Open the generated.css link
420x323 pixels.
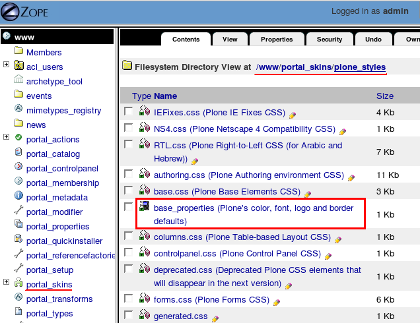pos(180,316)
